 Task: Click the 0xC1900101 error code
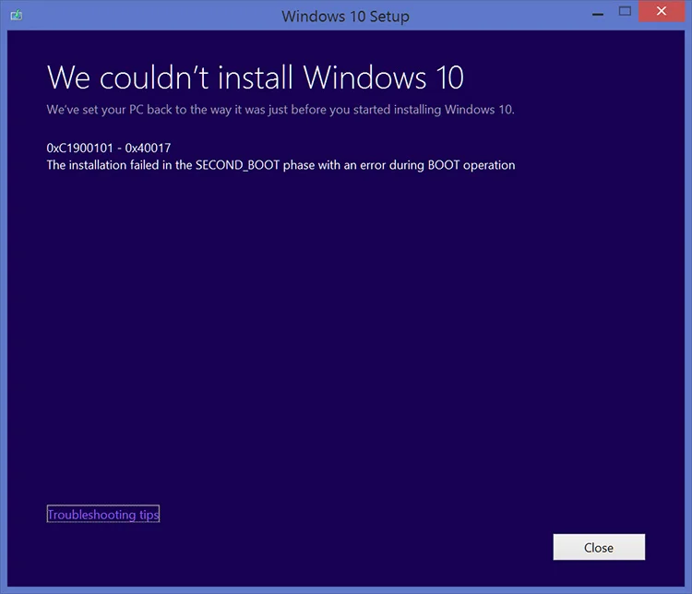80,148
